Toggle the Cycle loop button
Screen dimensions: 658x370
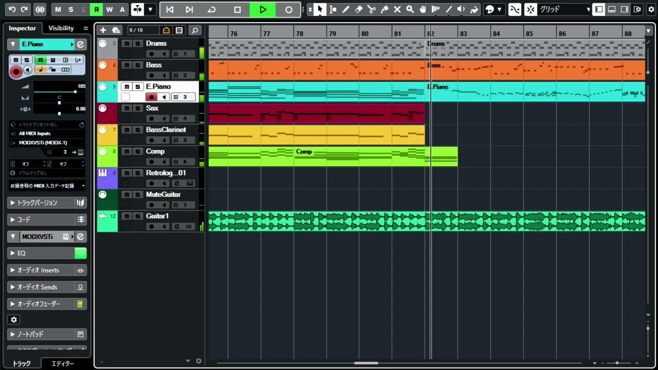coord(211,9)
